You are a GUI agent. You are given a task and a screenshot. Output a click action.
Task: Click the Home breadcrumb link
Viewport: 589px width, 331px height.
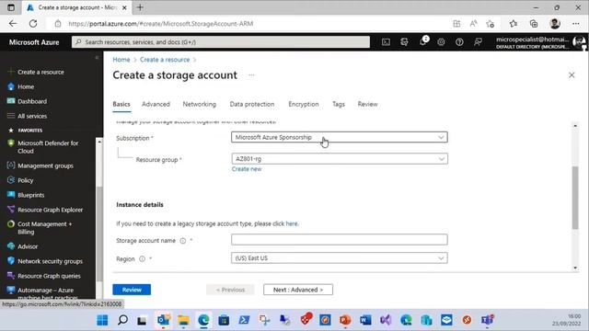click(121, 60)
